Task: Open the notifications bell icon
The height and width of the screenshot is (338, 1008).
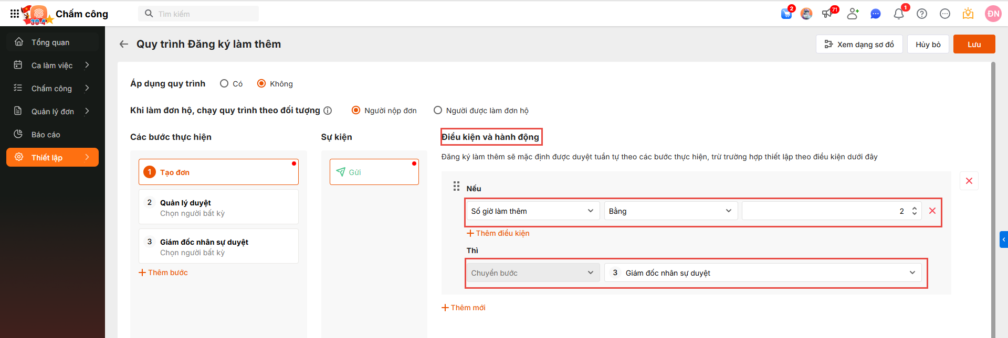Action: coord(899,14)
